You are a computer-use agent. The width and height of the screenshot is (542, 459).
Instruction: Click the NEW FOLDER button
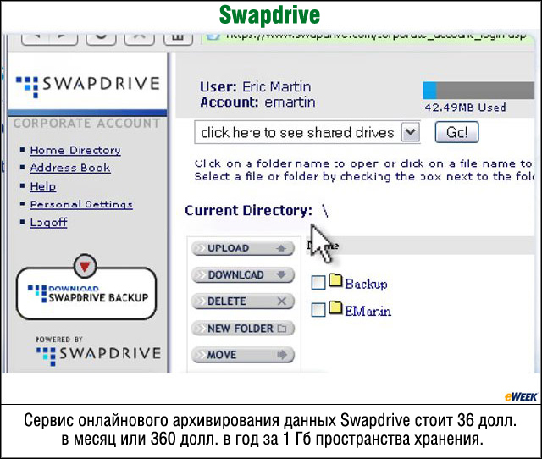coord(243,329)
